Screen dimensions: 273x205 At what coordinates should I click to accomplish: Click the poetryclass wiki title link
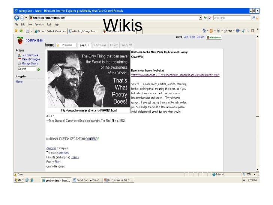[x=34, y=40]
